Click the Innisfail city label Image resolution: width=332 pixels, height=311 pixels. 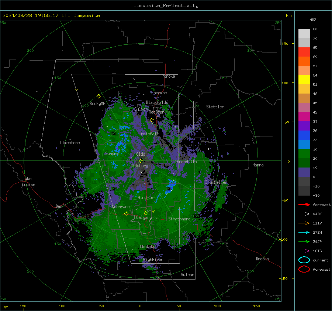tap(149, 134)
